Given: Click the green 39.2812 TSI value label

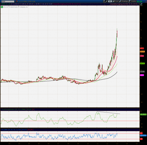Looking at the screenshot, I should coord(143,114).
